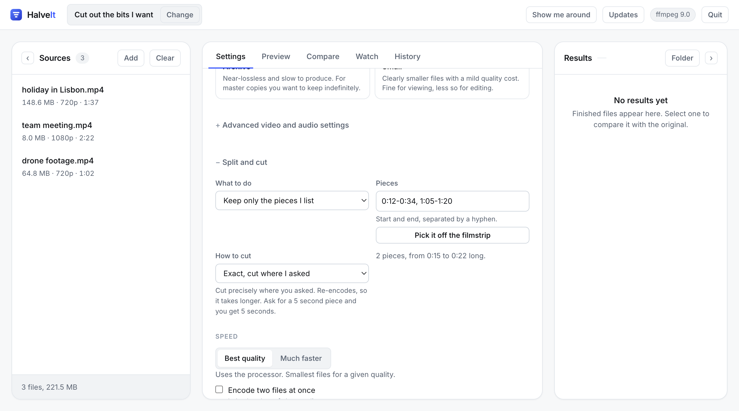Focus the Pieces time range field
The width and height of the screenshot is (739, 411).
click(x=452, y=201)
